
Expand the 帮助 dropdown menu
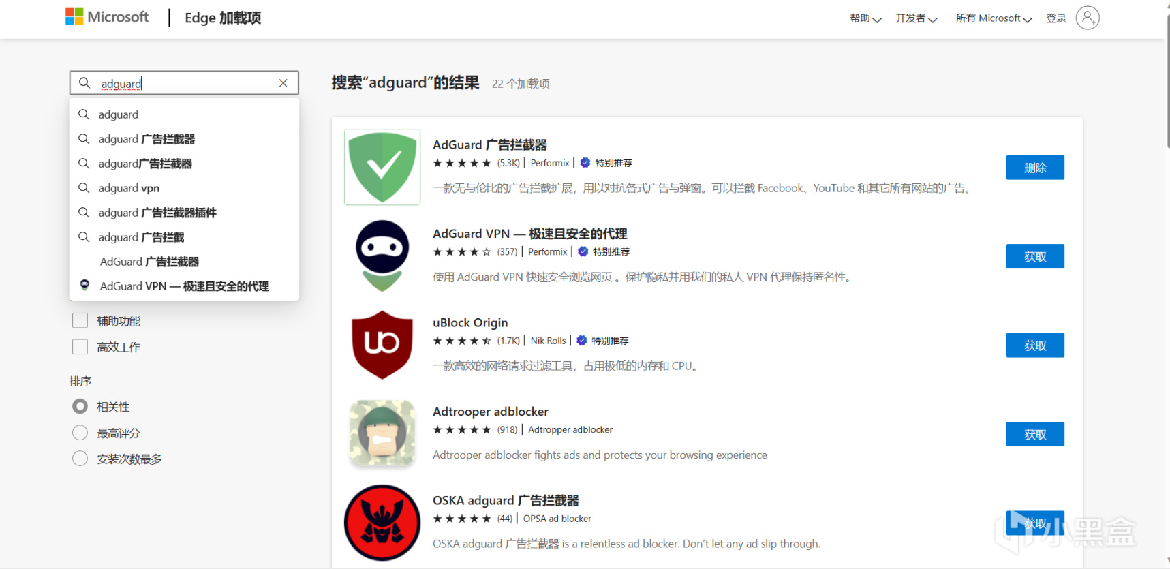pos(865,18)
